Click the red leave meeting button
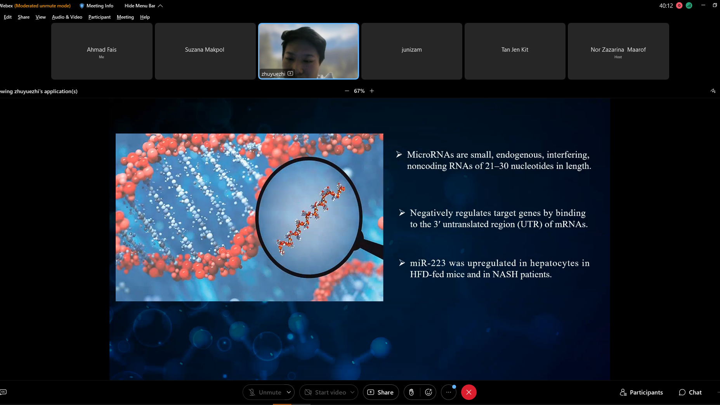The image size is (720, 405). tap(468, 392)
